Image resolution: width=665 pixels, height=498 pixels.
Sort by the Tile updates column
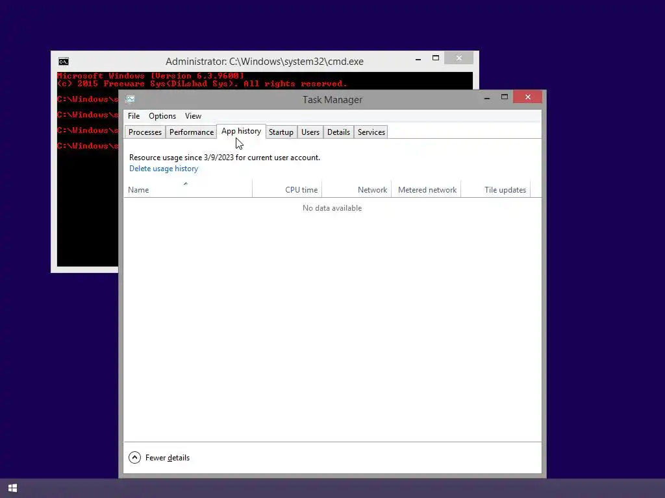pos(496,189)
